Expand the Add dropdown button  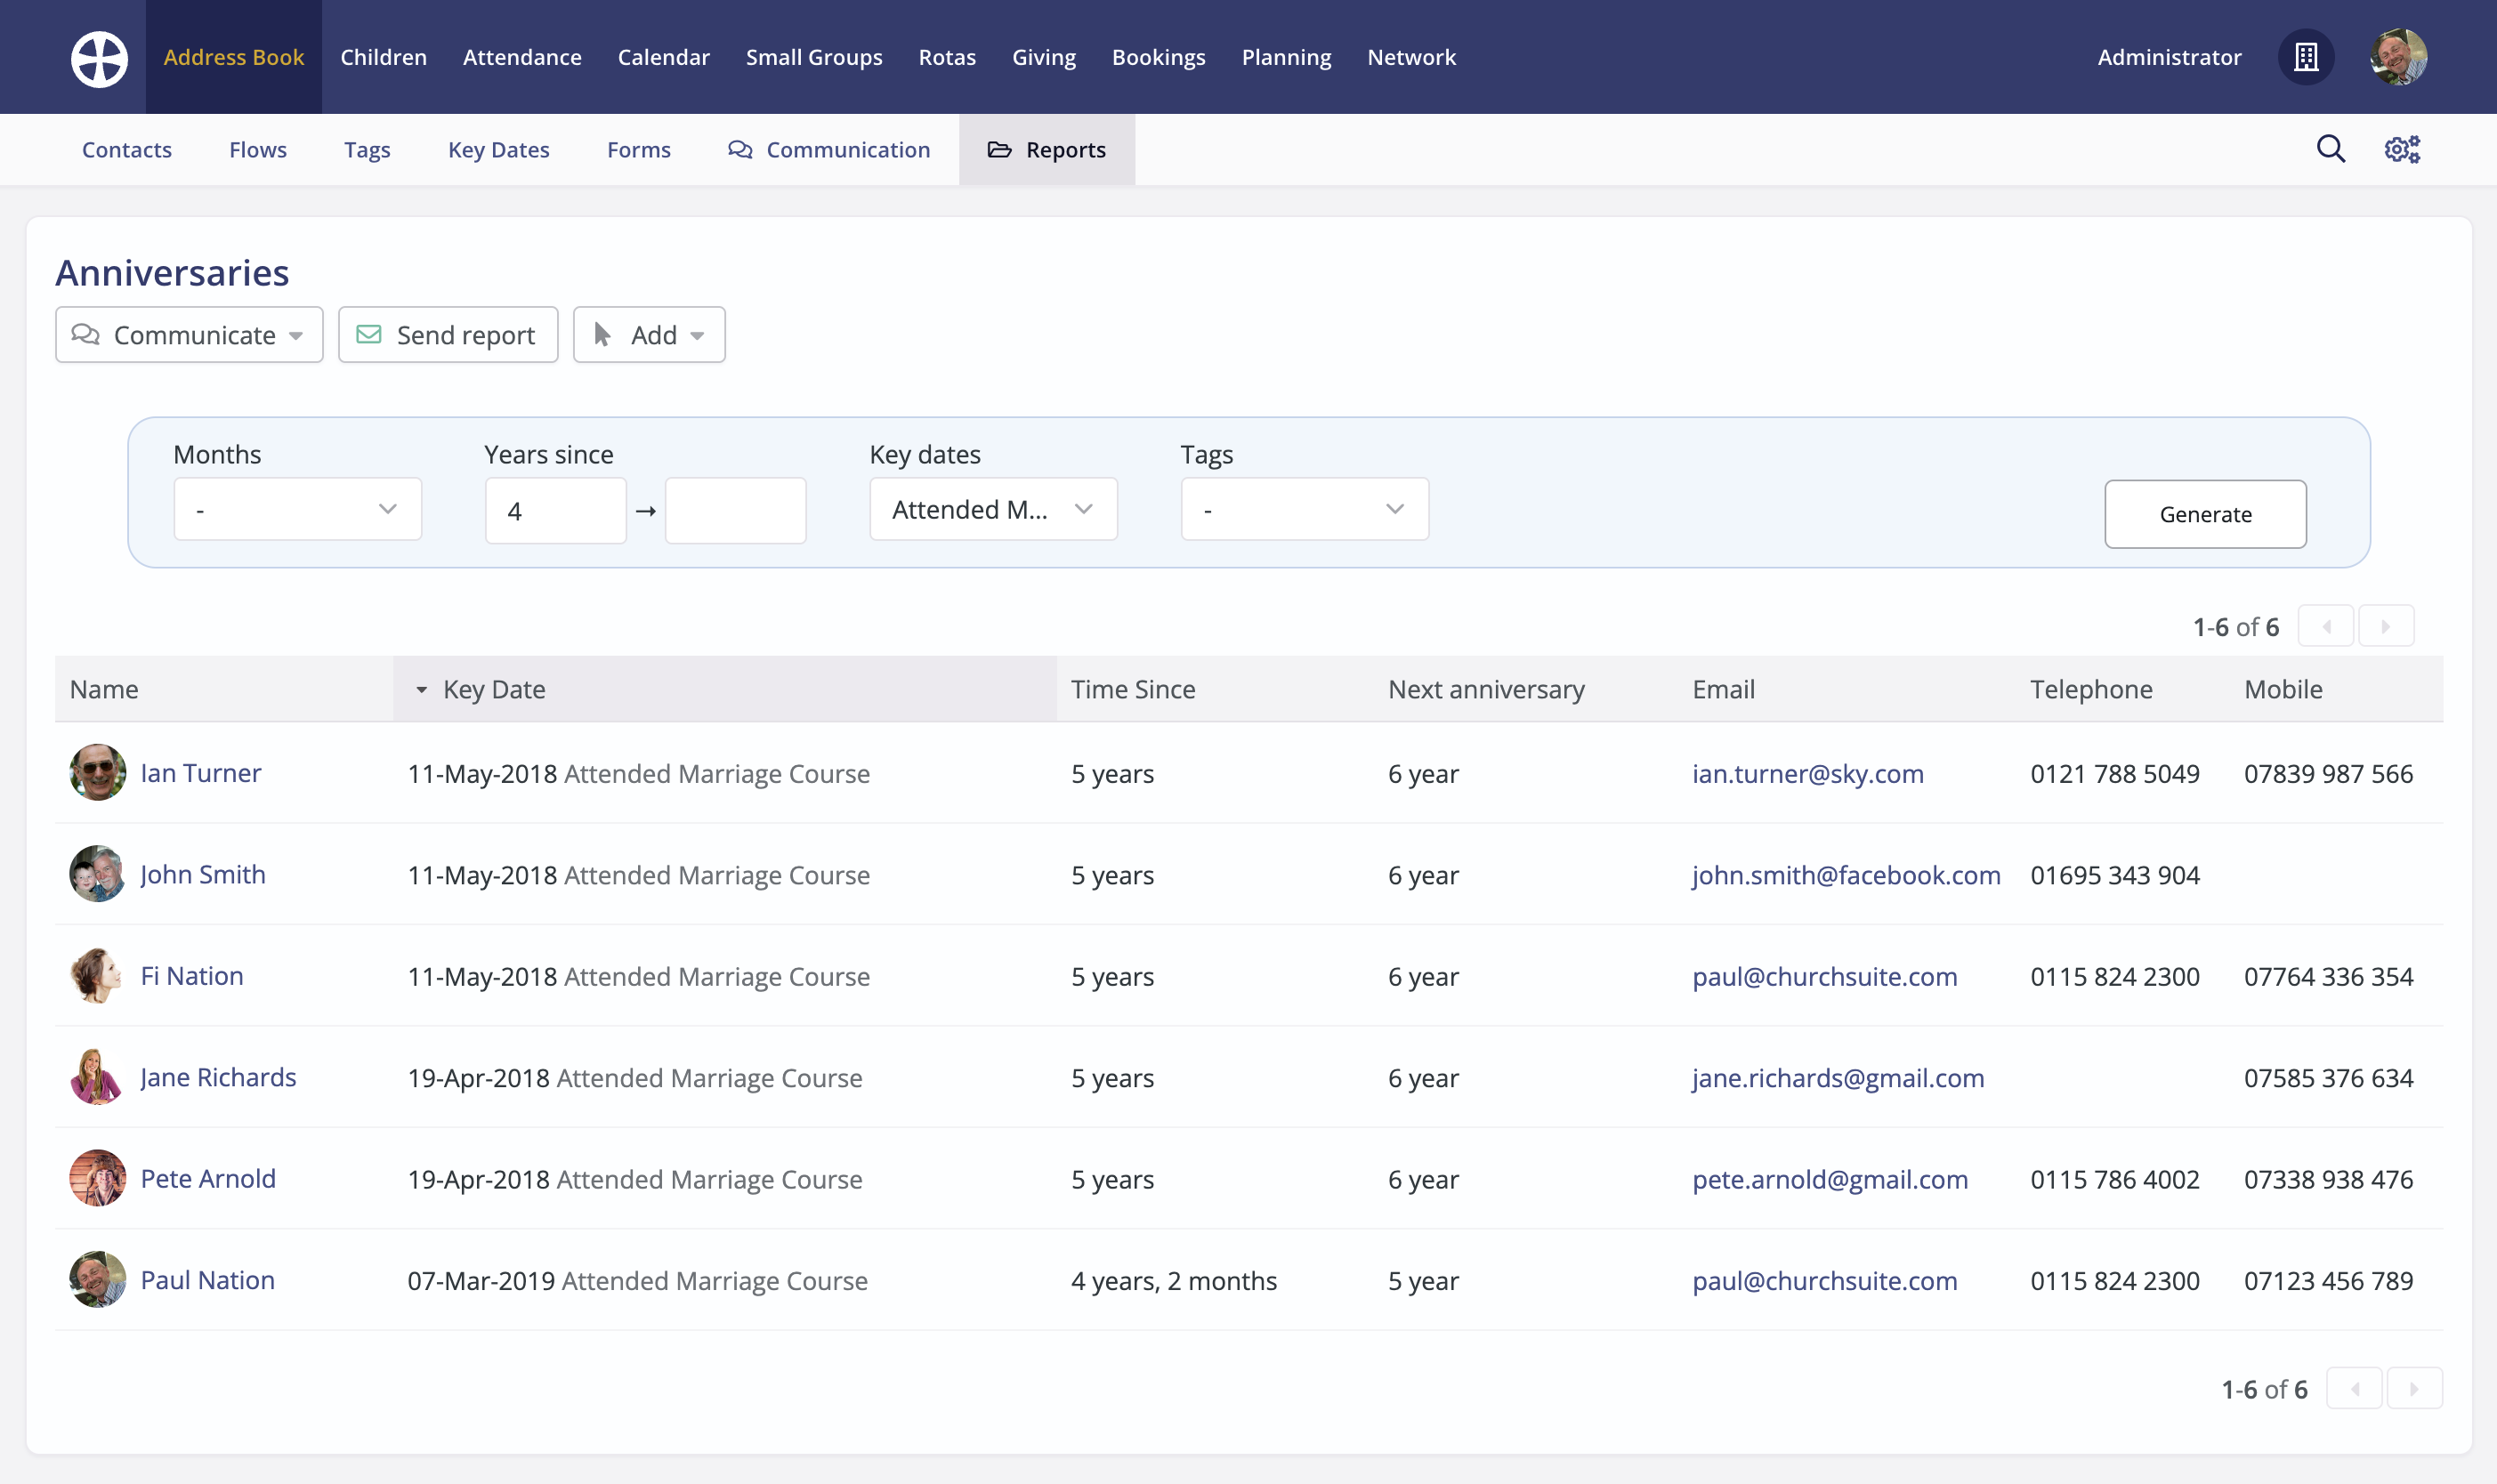coord(649,335)
